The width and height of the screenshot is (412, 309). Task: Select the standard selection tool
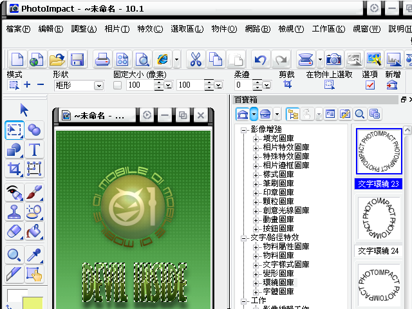point(14,130)
